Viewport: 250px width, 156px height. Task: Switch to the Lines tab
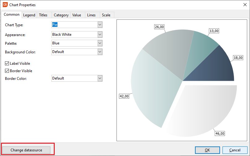click(x=91, y=15)
